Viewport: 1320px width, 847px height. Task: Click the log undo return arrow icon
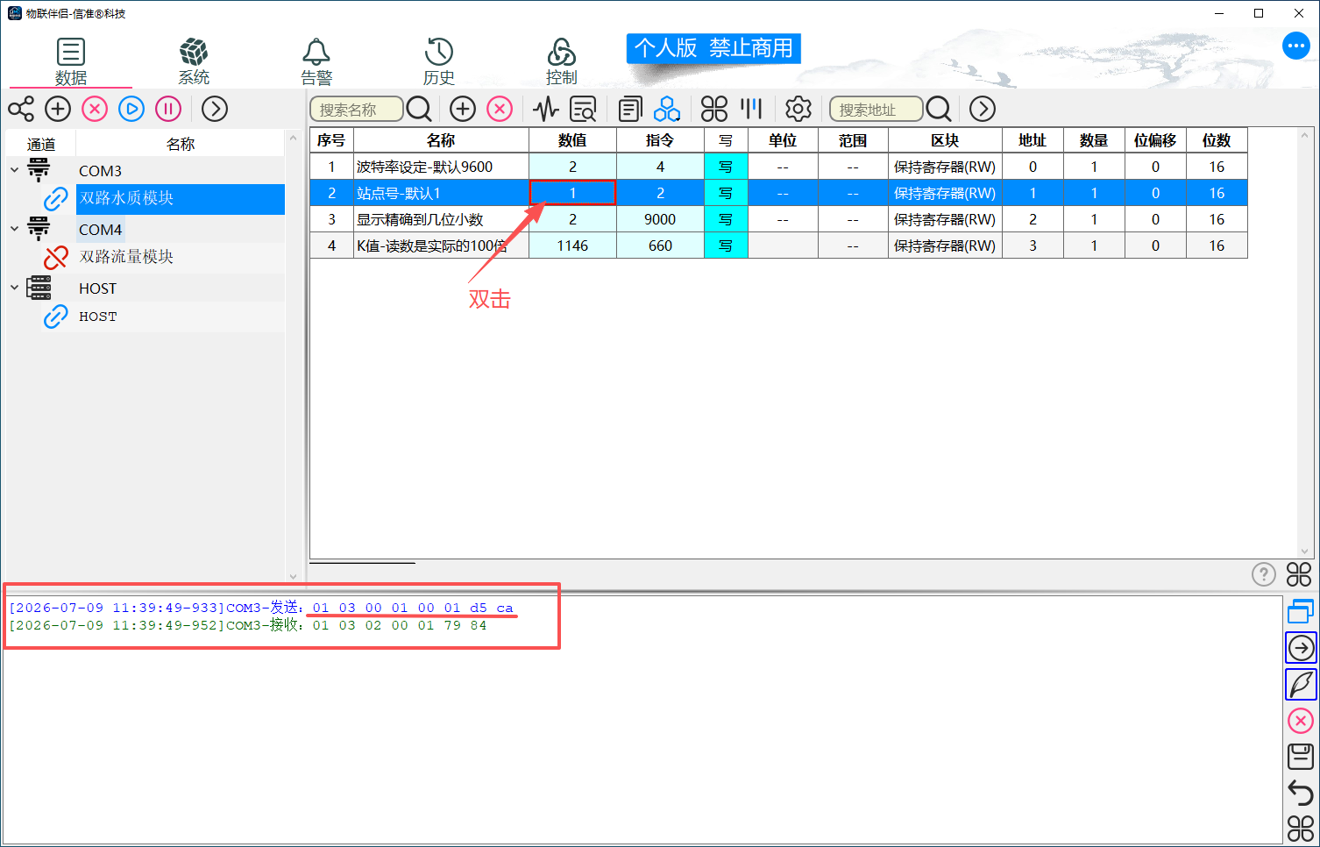coord(1301,793)
